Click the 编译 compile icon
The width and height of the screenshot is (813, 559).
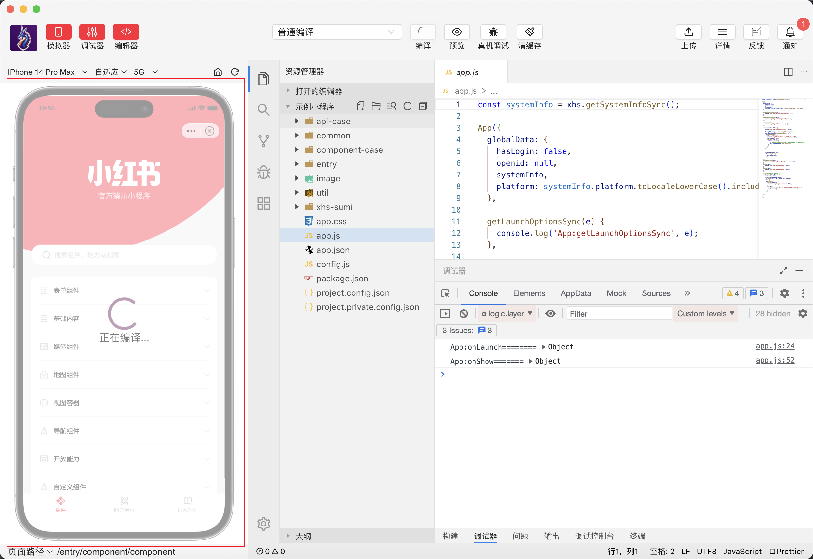[x=423, y=32]
